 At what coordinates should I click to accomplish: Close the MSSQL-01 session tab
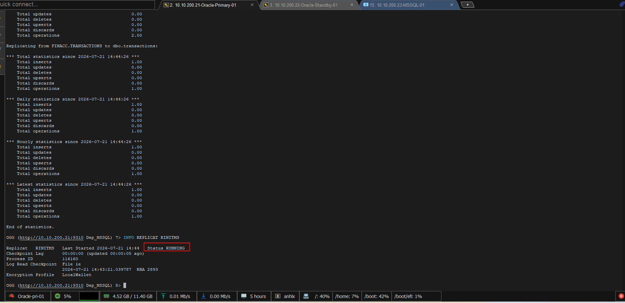[x=452, y=5]
